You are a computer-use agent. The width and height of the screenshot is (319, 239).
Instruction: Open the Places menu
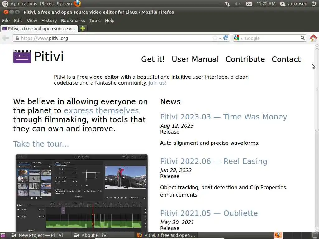(x=47, y=4)
